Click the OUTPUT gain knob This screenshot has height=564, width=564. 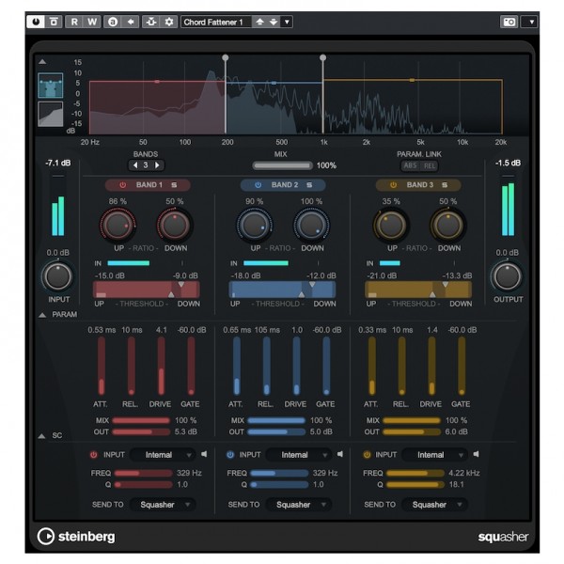coord(508,276)
